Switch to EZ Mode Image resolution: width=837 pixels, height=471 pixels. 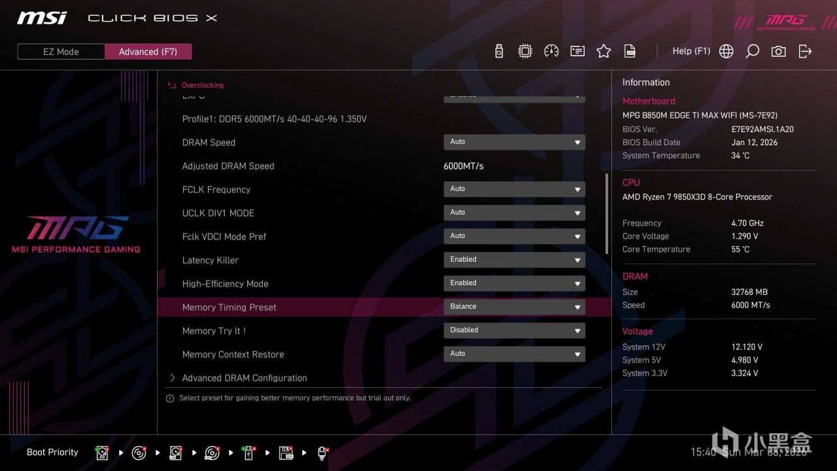[x=61, y=52]
